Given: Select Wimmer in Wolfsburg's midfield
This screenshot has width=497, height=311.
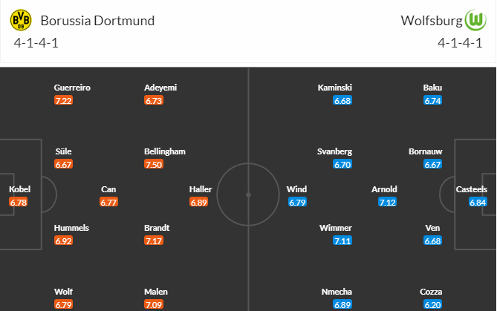Looking at the screenshot, I should pyautogui.click(x=336, y=228).
